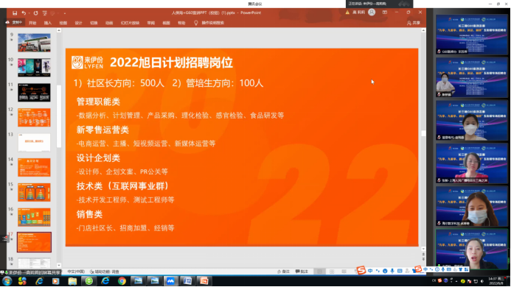Image resolution: width=511 pixels, height=287 pixels.
Task: Open the 绘图 (Draw) ribbon tab
Action: [63, 23]
